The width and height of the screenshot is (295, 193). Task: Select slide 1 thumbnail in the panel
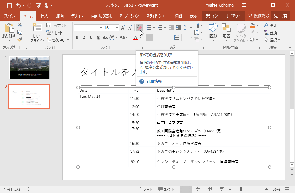[x=29, y=67]
